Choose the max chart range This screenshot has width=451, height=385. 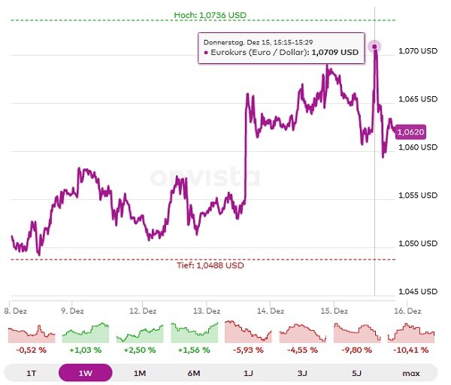click(411, 373)
